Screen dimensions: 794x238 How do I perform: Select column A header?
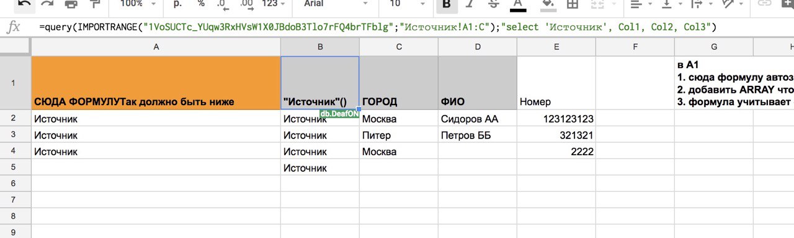point(156,47)
